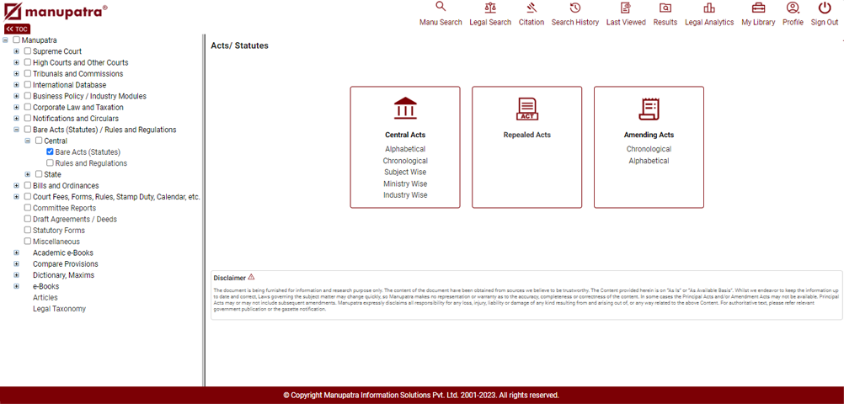Open Legal Analytics chart icon
844x404 pixels.
tap(708, 8)
